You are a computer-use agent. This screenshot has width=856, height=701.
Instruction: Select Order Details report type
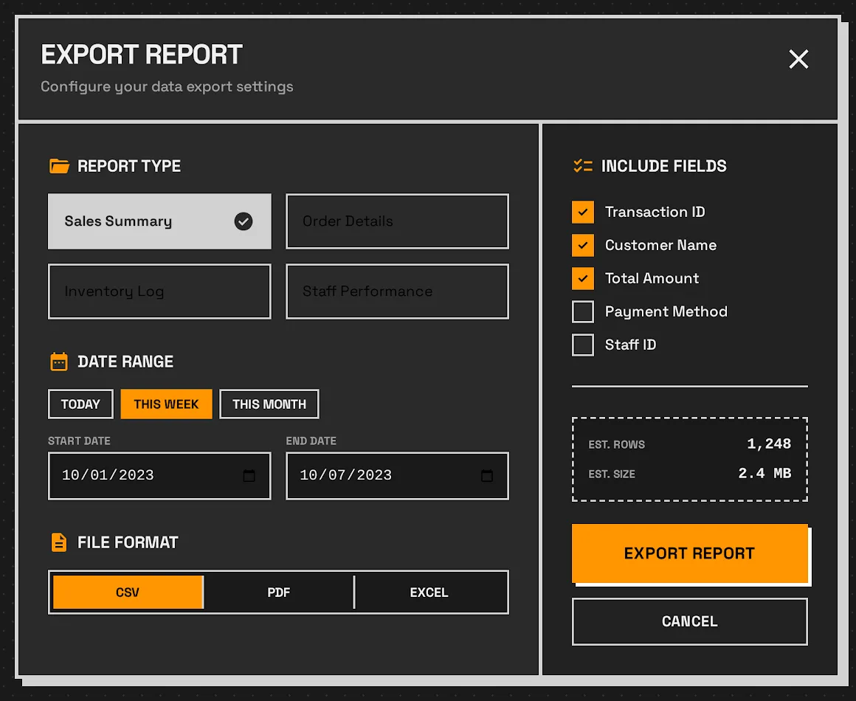point(398,221)
